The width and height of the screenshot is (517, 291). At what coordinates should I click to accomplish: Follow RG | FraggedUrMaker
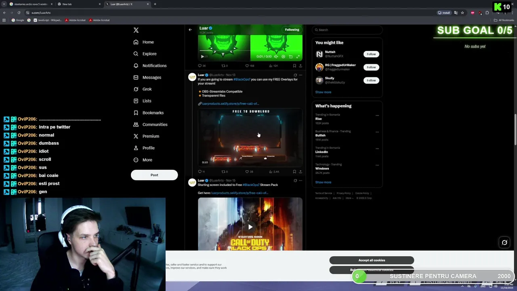pos(371,67)
